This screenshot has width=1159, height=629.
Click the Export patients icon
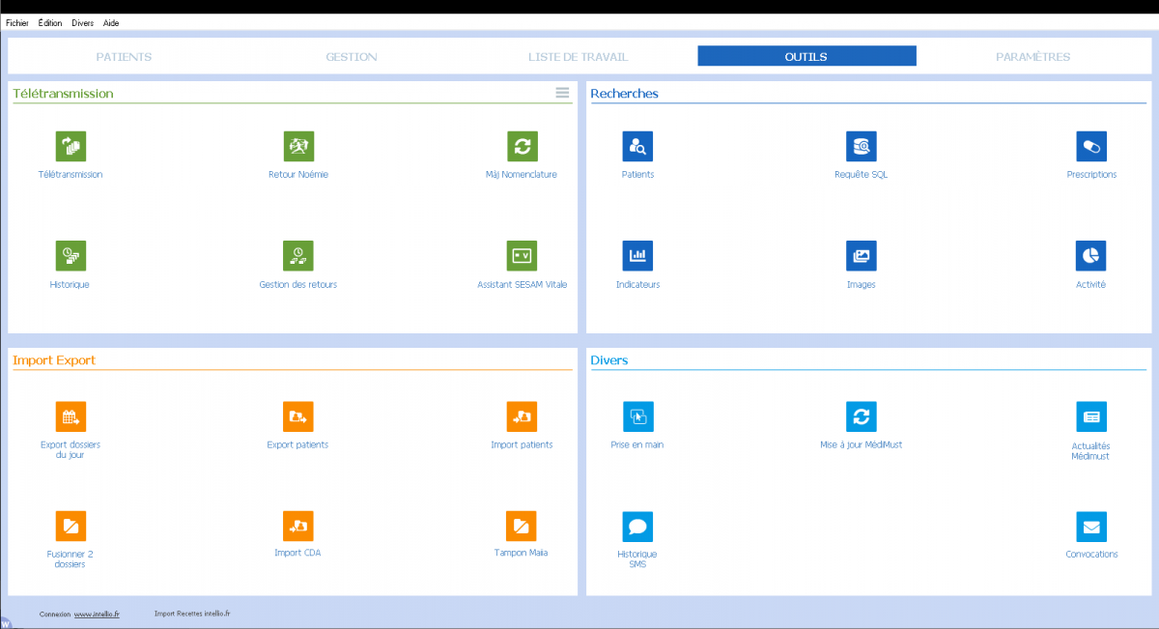click(x=298, y=416)
